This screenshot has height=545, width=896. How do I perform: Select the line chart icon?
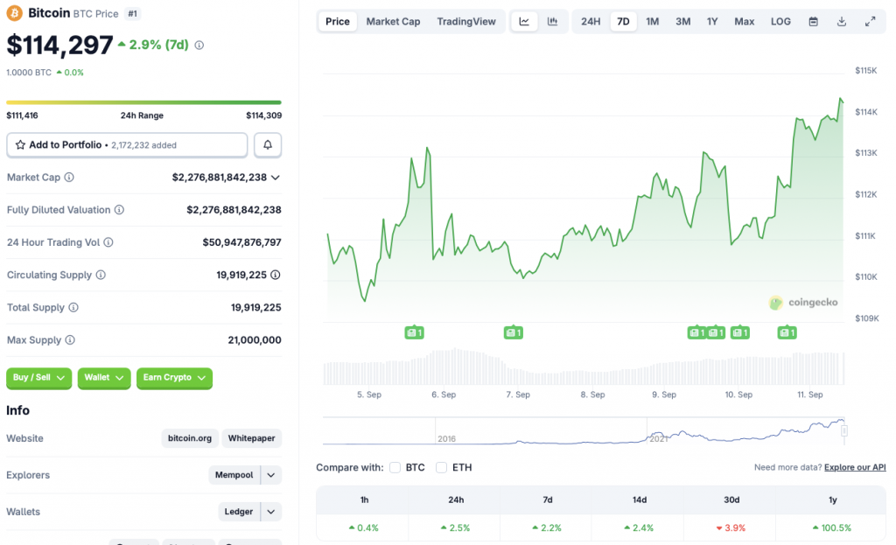click(x=524, y=21)
